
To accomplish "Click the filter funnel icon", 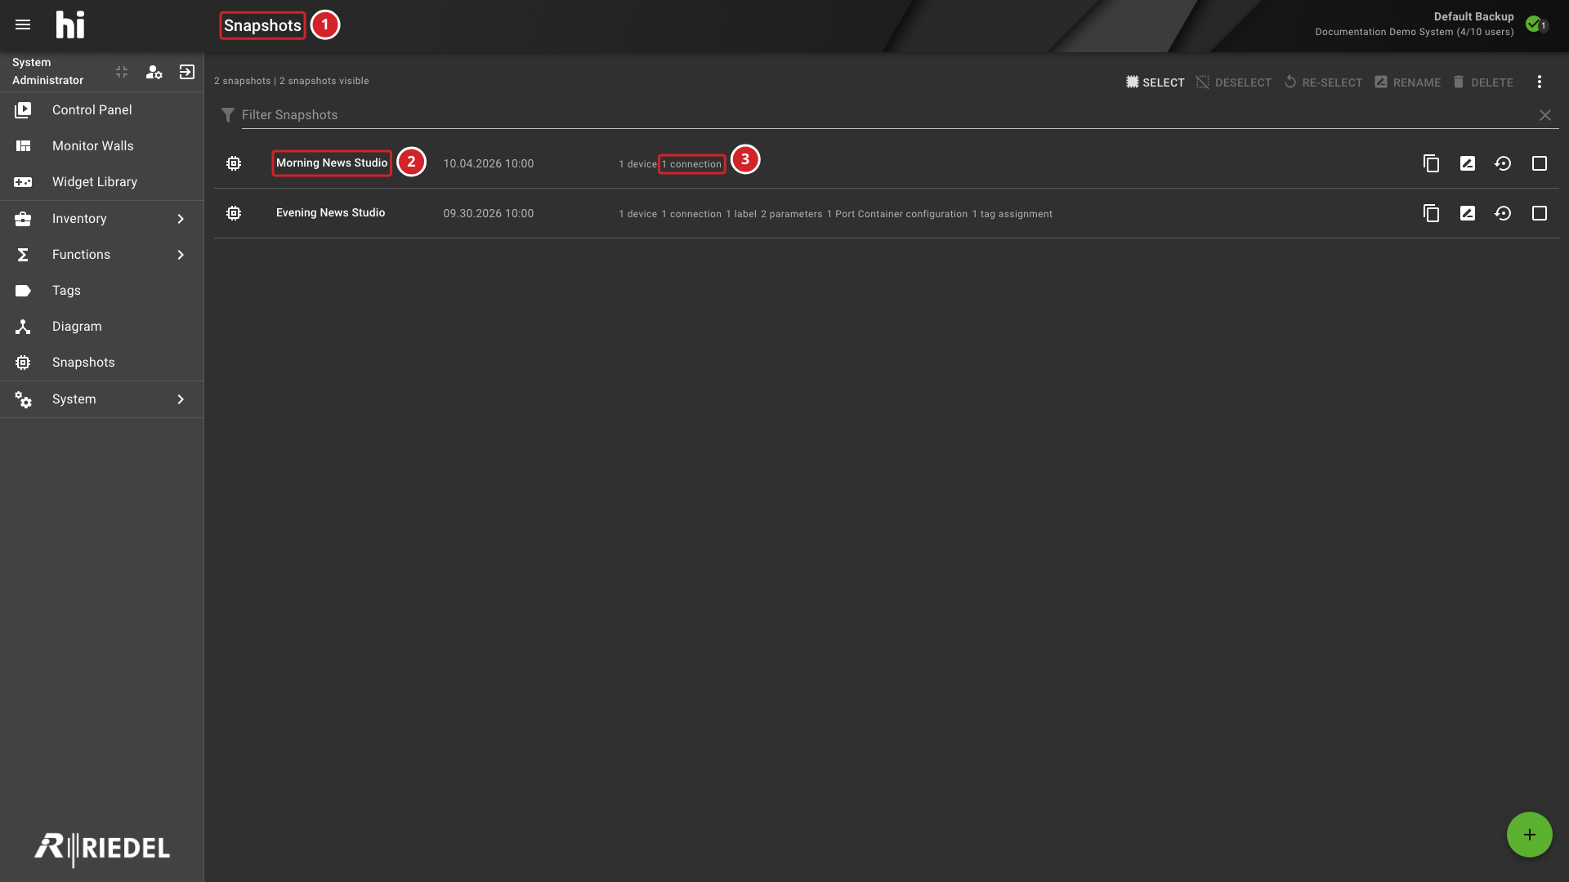I will click(228, 115).
